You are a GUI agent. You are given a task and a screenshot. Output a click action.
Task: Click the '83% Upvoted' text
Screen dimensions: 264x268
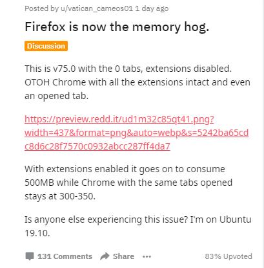coord(228,256)
